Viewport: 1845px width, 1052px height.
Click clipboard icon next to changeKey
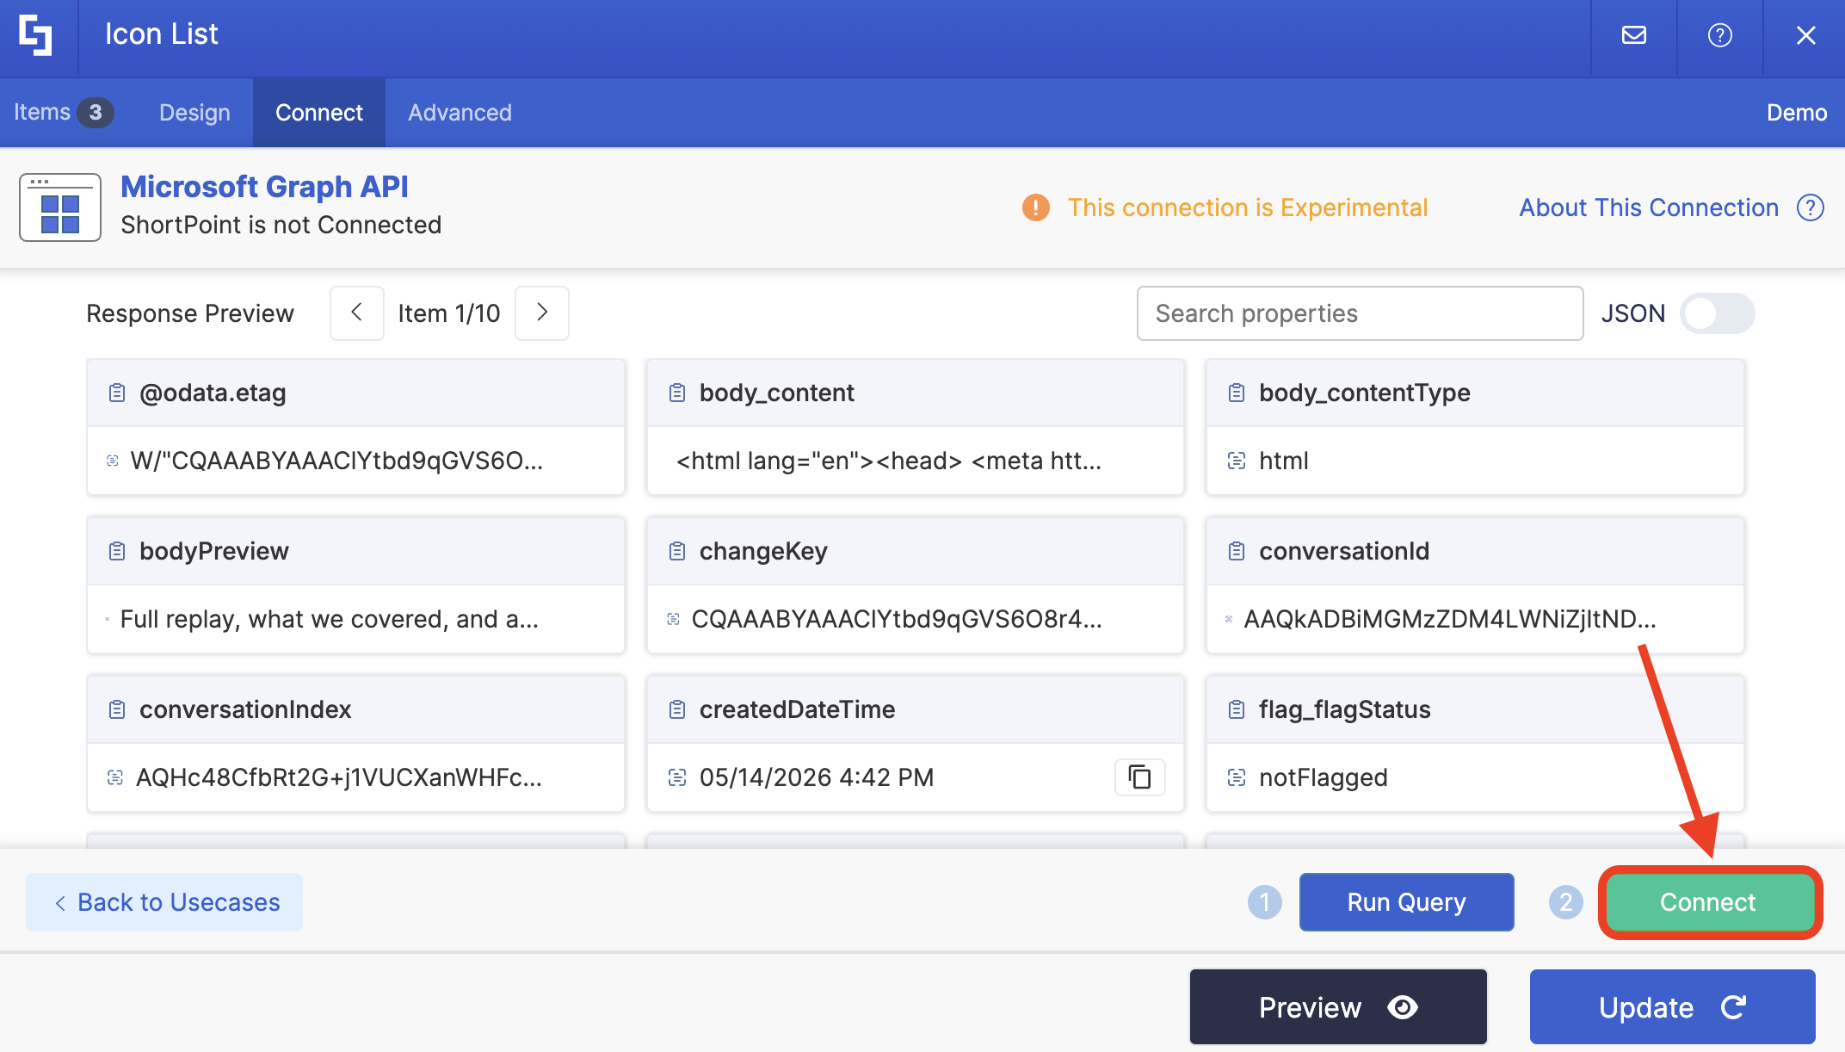point(677,551)
